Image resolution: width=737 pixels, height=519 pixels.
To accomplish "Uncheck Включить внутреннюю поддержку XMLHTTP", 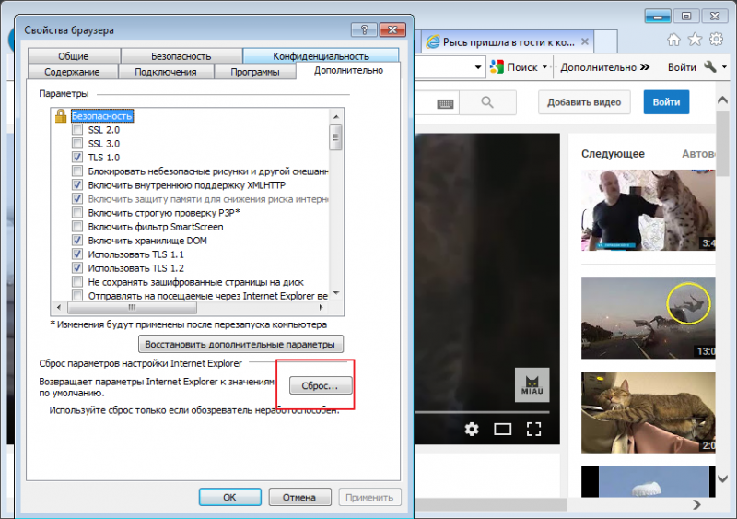I will [x=77, y=184].
